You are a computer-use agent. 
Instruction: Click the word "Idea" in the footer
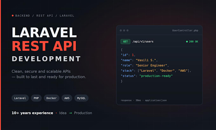coord(63,113)
